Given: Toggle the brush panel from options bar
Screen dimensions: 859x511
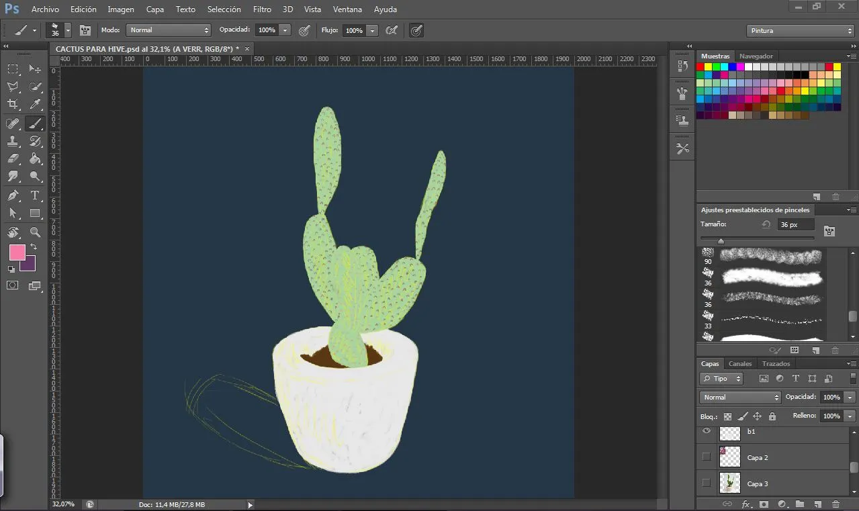Looking at the screenshot, I should point(85,30).
